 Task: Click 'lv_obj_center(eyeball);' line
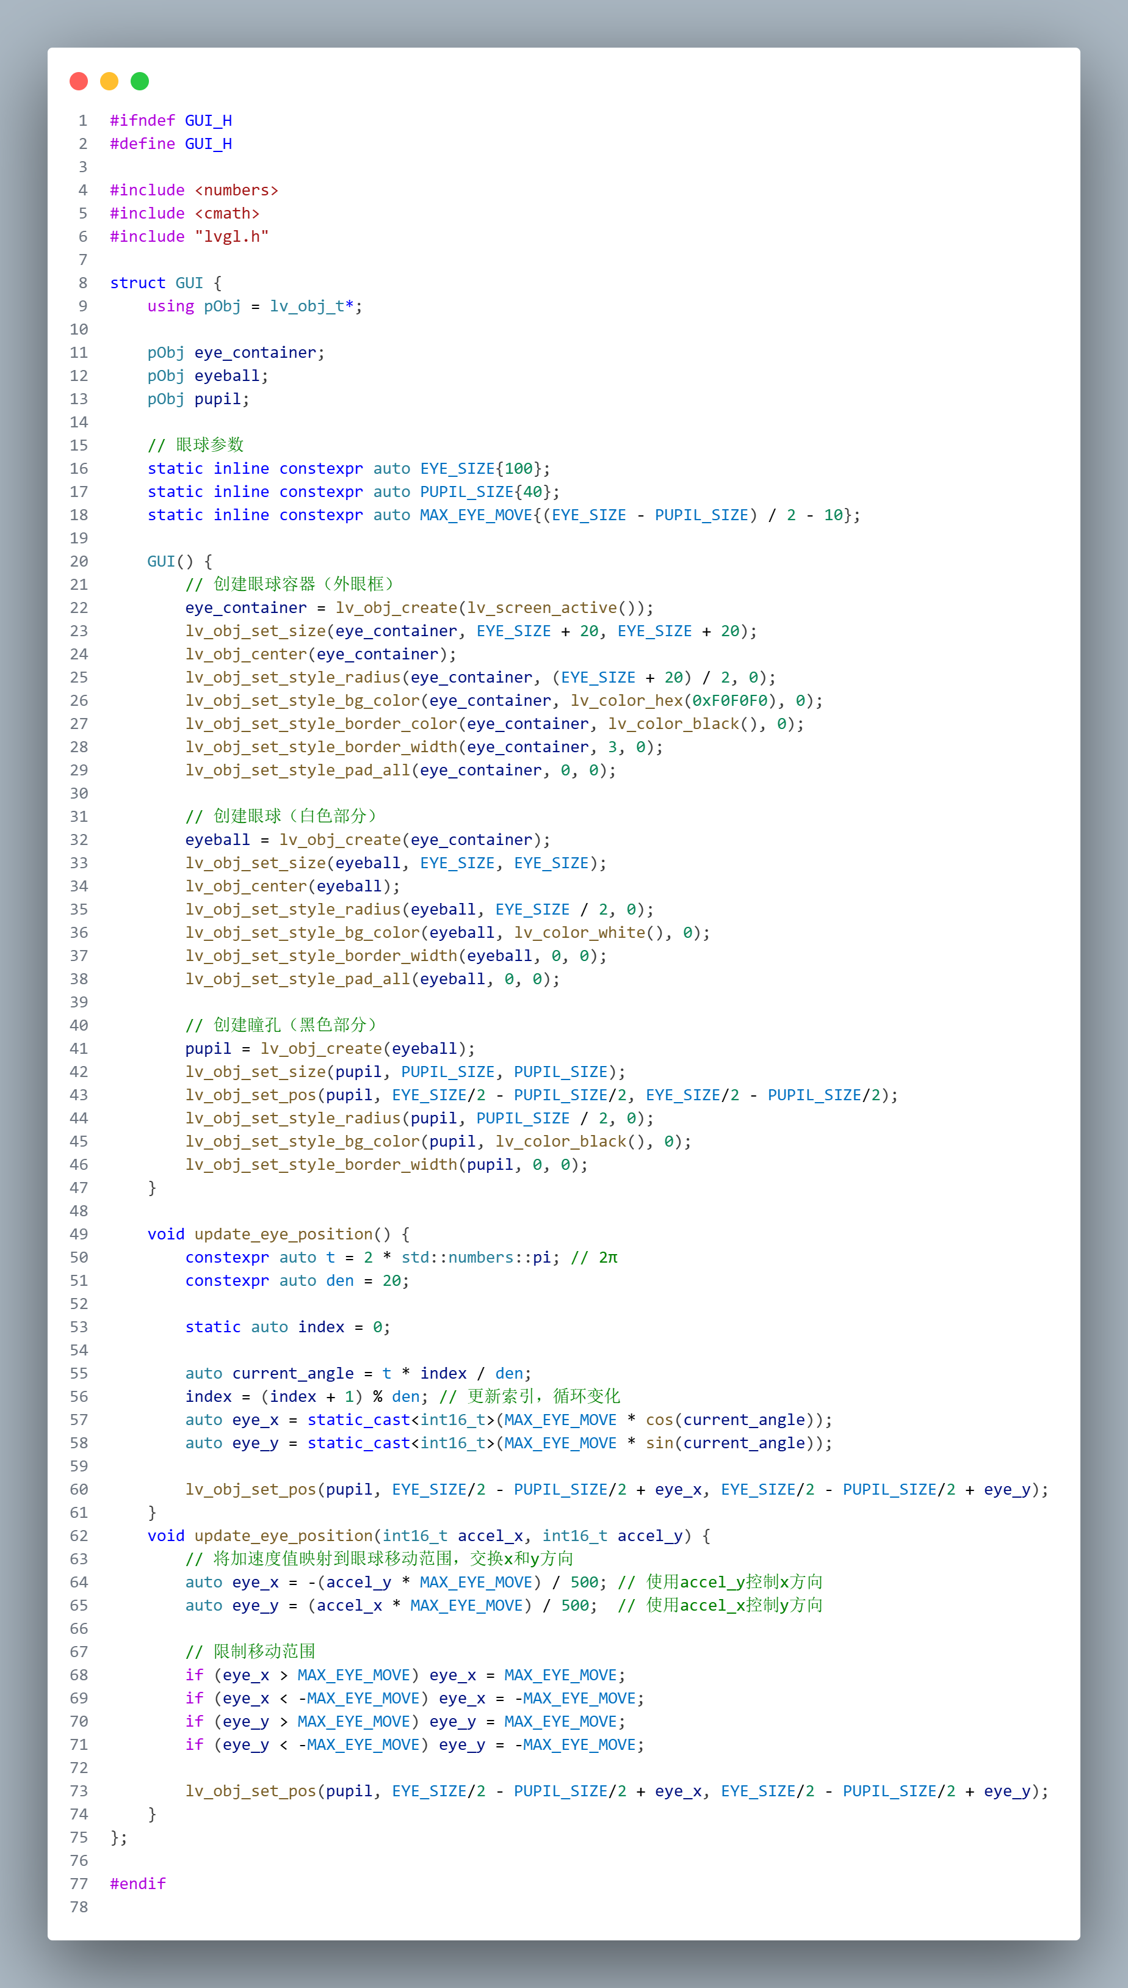pyautogui.click(x=293, y=887)
